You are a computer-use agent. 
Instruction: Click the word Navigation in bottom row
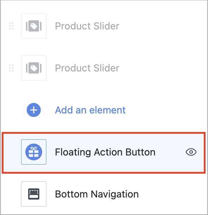click(x=115, y=194)
